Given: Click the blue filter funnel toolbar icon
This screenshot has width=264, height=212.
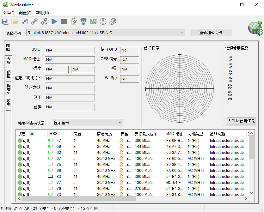Looking at the screenshot, I should pos(83,21).
